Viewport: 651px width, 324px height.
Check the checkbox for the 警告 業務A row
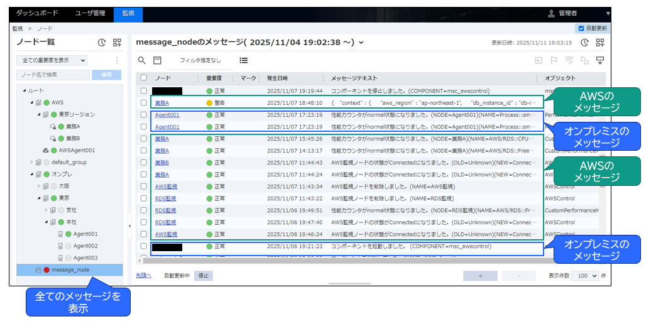coord(144,102)
